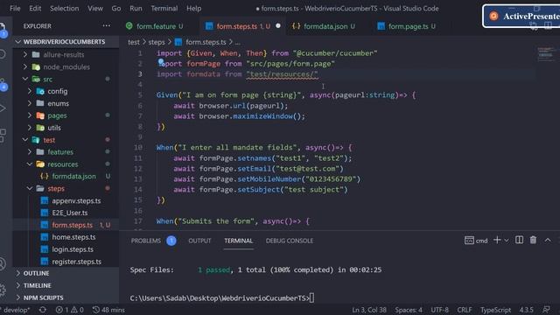Open the Go menu
Screen dimensions: 560x315
[x=116, y=8]
